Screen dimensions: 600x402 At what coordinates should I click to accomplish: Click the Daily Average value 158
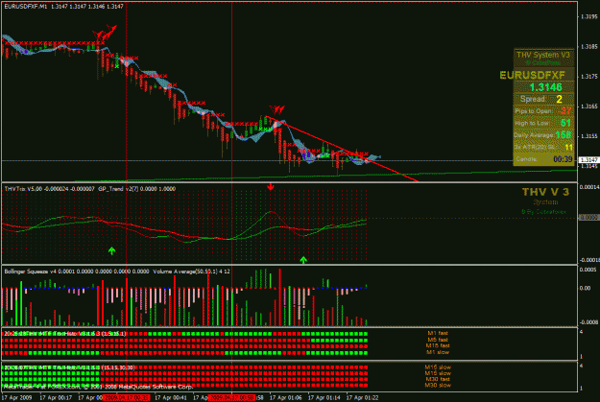tap(564, 135)
